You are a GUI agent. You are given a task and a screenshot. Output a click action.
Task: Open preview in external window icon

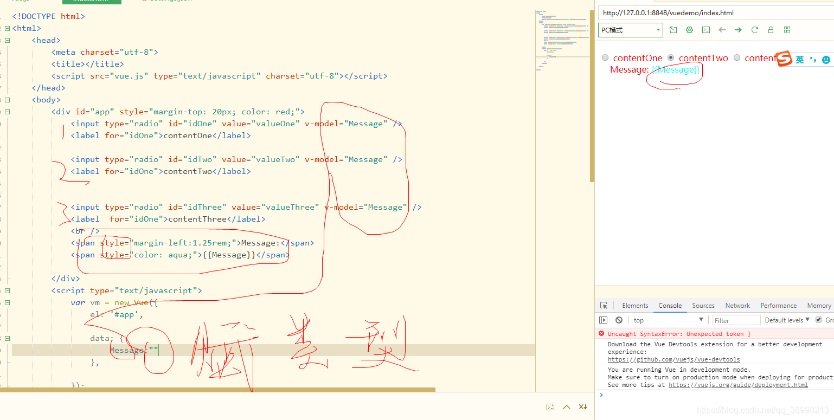[x=673, y=30]
